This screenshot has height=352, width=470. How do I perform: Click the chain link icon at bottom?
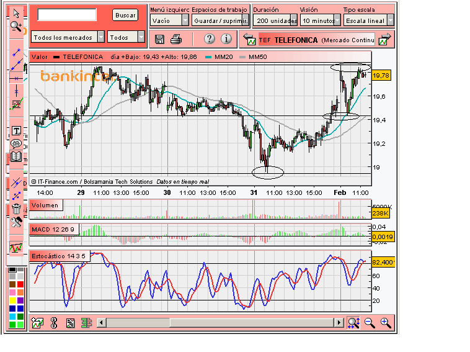(54, 323)
